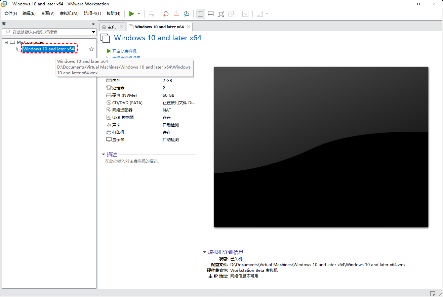This screenshot has height=297, width=443.
Task: Click the green power on play icon
Action: (131, 14)
